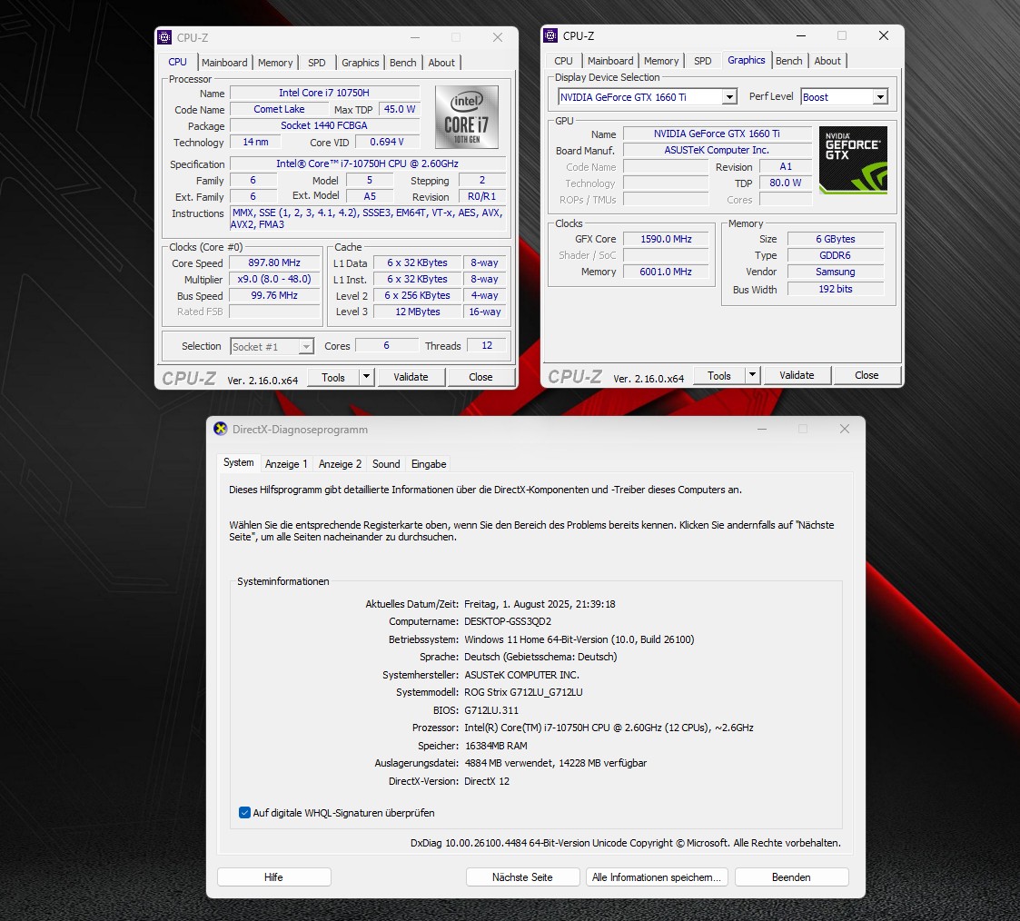Image resolution: width=1020 pixels, height=921 pixels.
Task: Click the DirectX-Diagnoseprogramm title bar icon
Action: [221, 429]
